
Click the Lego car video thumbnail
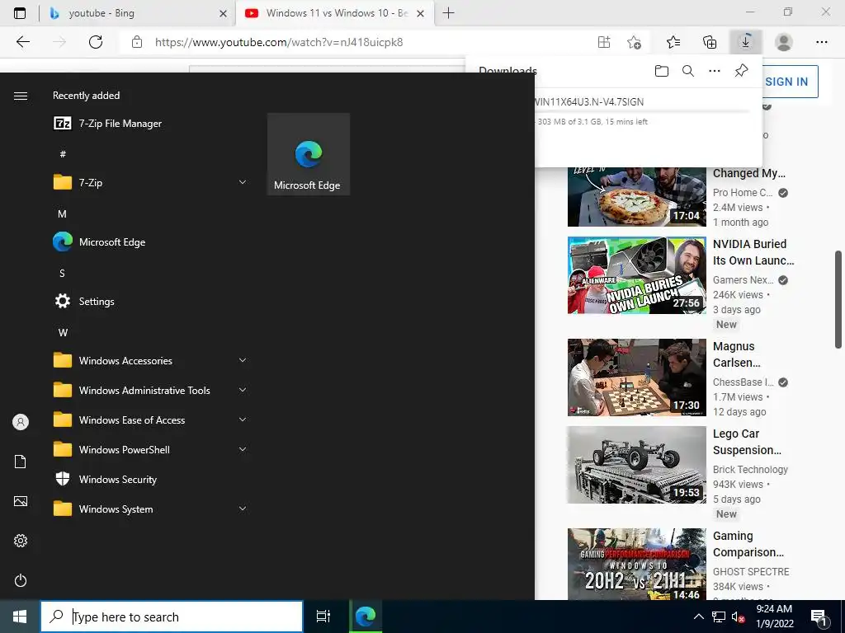click(x=636, y=465)
